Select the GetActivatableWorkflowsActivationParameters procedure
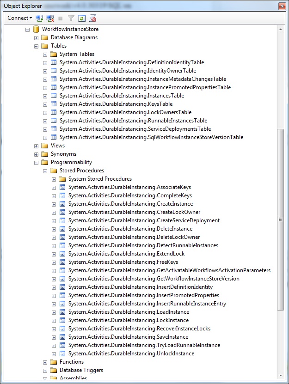Screen dimensions: 289x384 tap(169, 270)
